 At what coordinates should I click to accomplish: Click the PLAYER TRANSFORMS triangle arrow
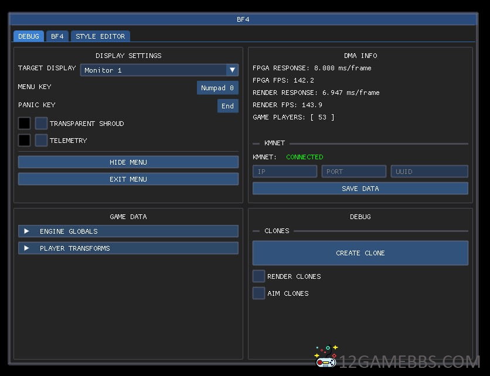click(26, 248)
